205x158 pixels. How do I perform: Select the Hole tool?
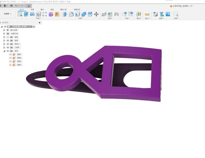click(x=39, y=14)
